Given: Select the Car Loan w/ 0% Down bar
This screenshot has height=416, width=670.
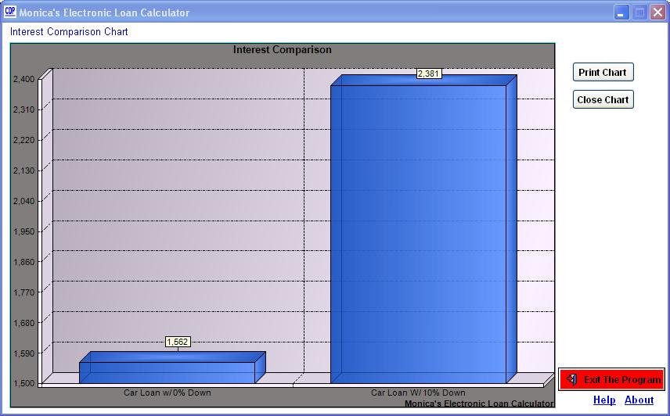Looking at the screenshot, I should click(x=172, y=368).
